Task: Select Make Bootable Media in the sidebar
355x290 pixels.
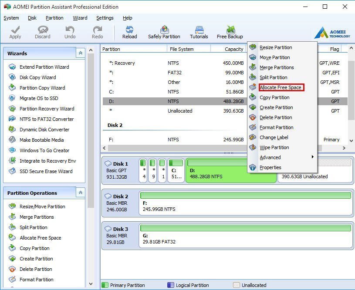Action: [x=41, y=140]
